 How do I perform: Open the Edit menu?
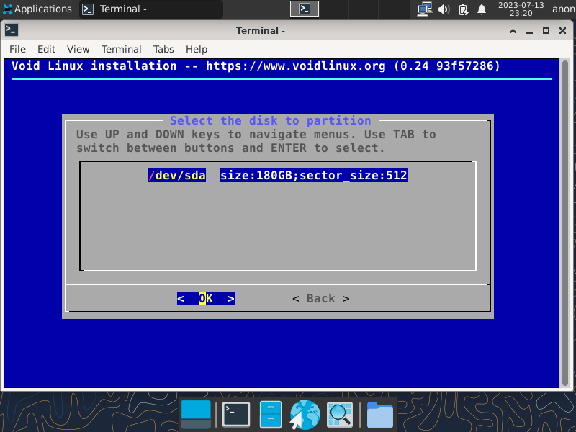point(46,49)
